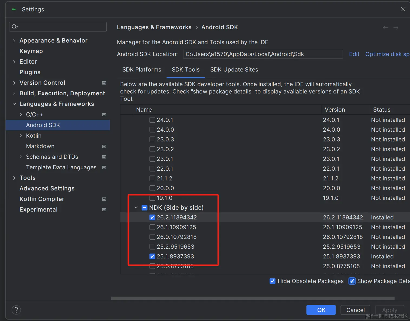
Task: Open the SDK Update Sites tab
Action: pyautogui.click(x=234, y=70)
